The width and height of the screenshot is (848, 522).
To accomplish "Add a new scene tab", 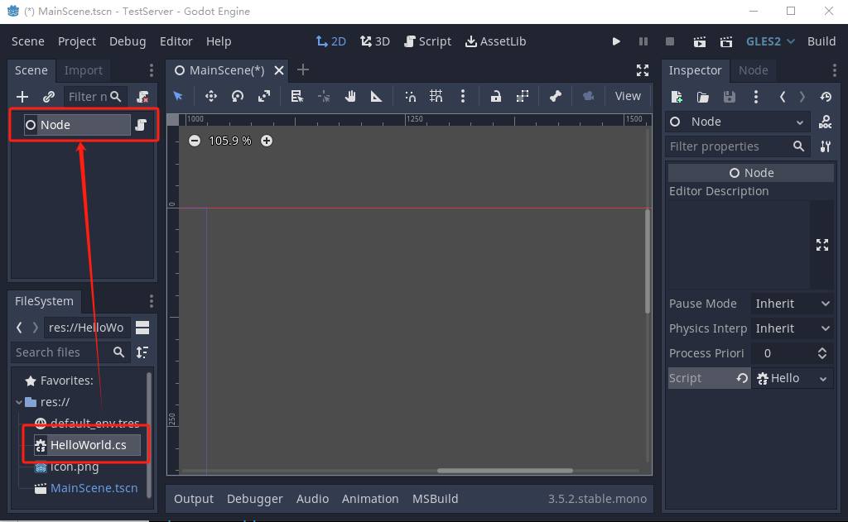I will coord(303,69).
